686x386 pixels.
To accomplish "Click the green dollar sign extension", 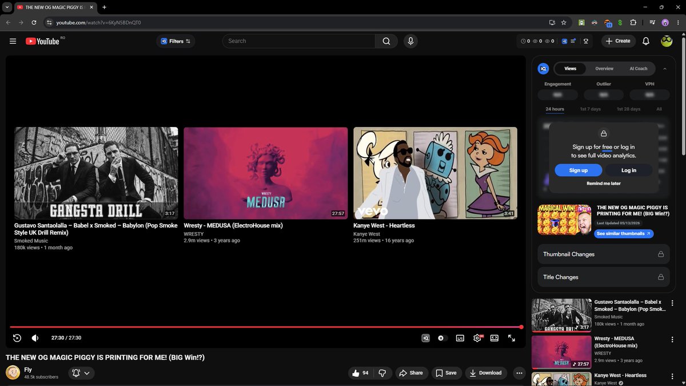I will [x=620, y=22].
